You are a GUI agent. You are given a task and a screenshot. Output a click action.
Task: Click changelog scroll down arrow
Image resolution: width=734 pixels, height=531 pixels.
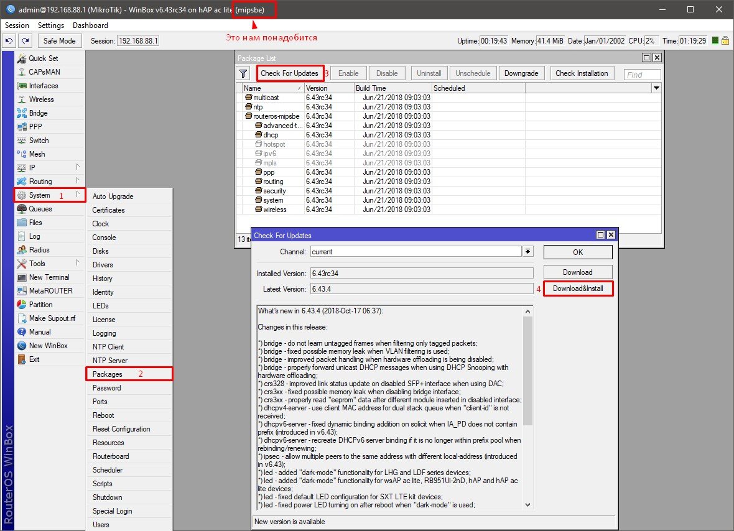pyautogui.click(x=527, y=505)
